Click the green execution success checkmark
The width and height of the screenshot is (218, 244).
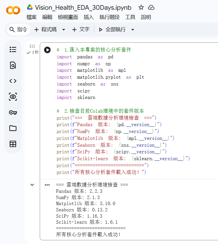pos(29,53)
